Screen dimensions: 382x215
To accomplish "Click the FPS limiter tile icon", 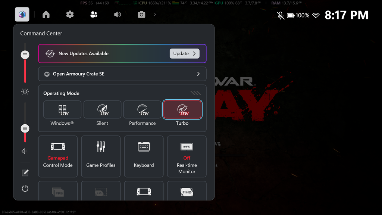I will (x=58, y=192).
